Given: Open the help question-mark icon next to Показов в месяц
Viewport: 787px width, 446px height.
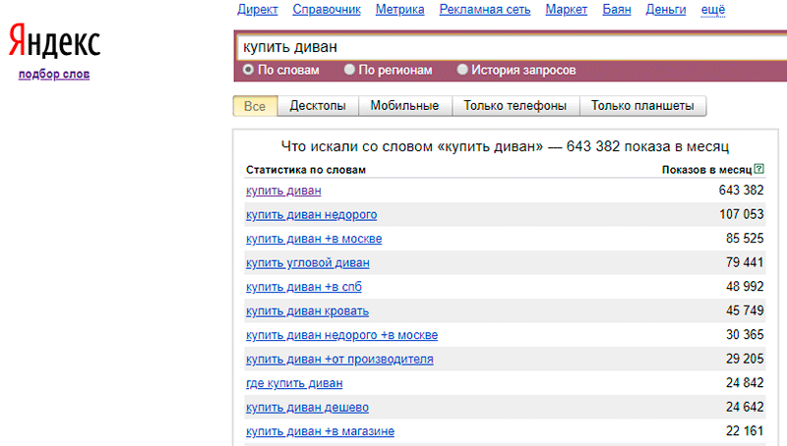Looking at the screenshot, I should tap(758, 169).
